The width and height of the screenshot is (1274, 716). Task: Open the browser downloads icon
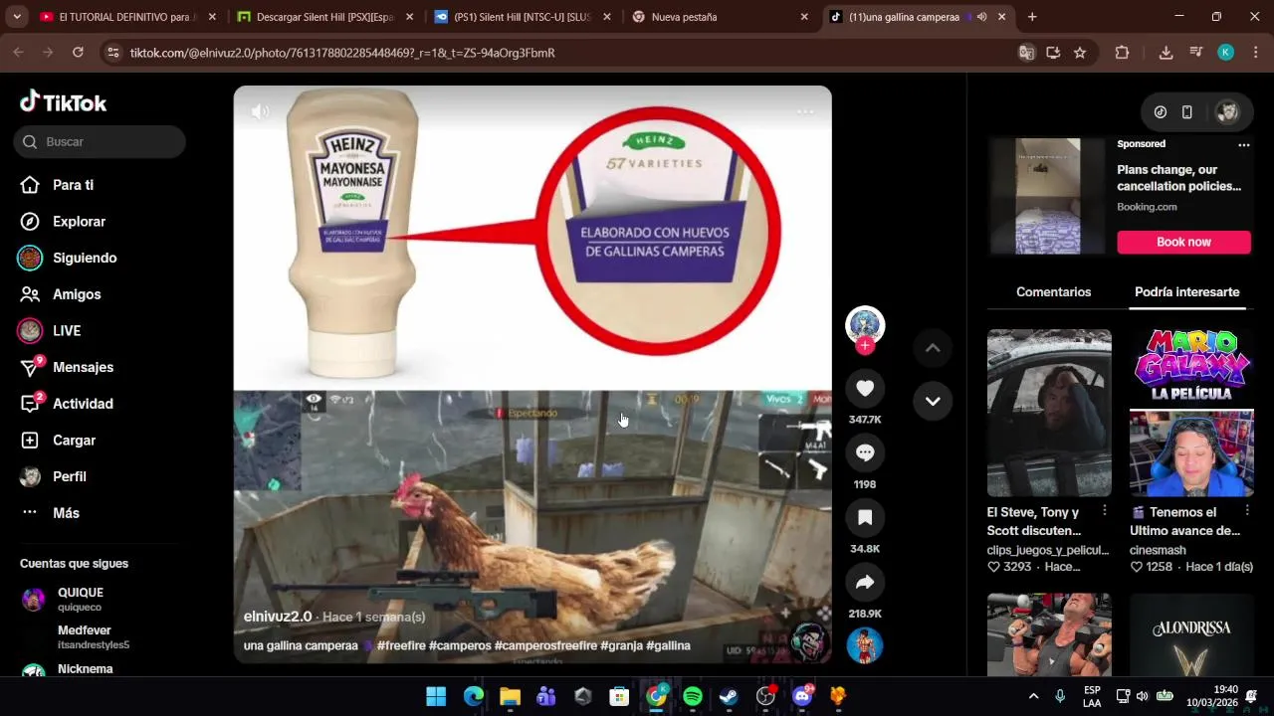pyautogui.click(x=1166, y=53)
